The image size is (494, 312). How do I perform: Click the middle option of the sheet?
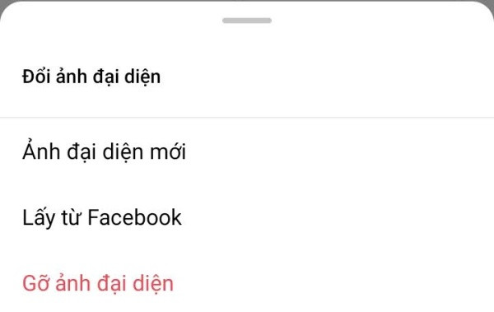pyautogui.click(x=247, y=217)
